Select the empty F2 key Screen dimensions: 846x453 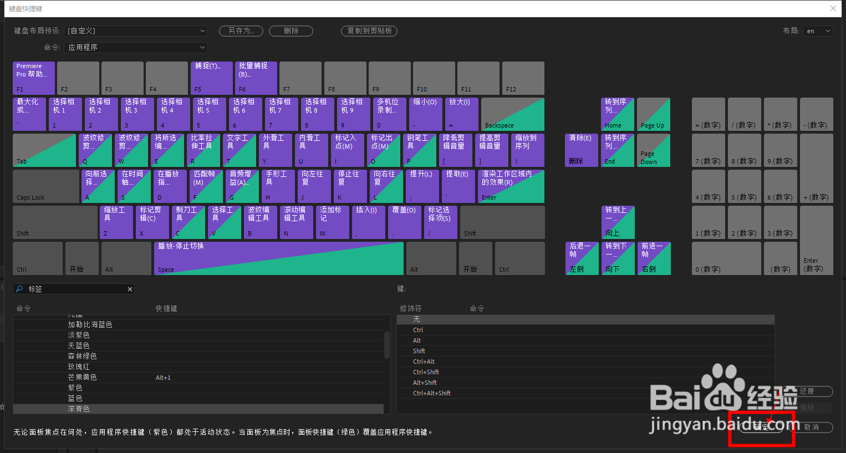point(78,78)
